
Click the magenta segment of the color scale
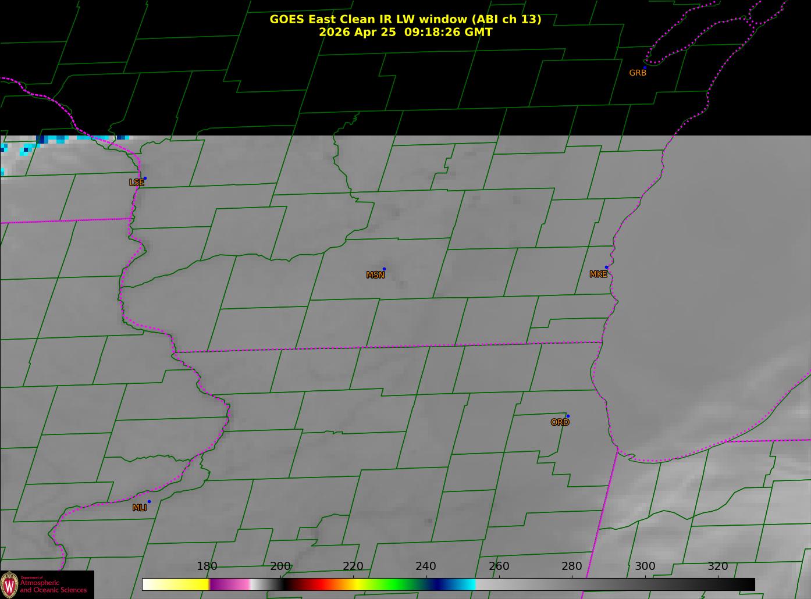point(230,584)
